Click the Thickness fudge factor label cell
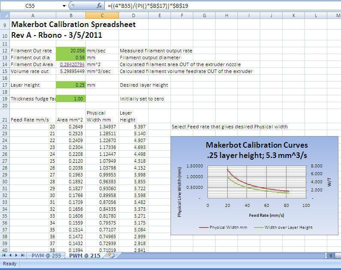The image size is (341, 270). point(33,99)
